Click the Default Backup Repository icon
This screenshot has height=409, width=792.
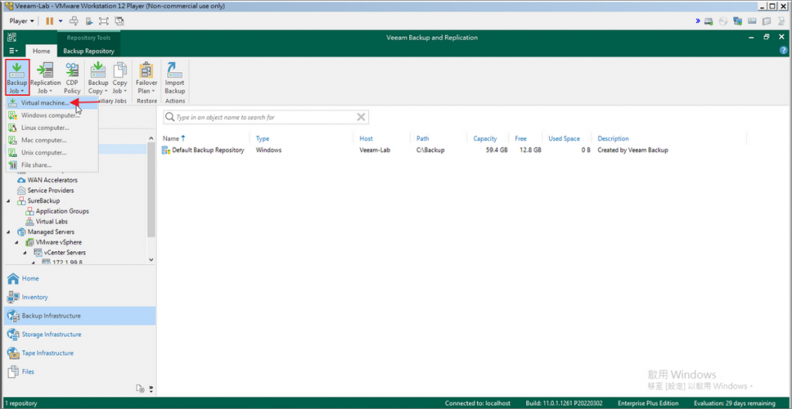(166, 150)
